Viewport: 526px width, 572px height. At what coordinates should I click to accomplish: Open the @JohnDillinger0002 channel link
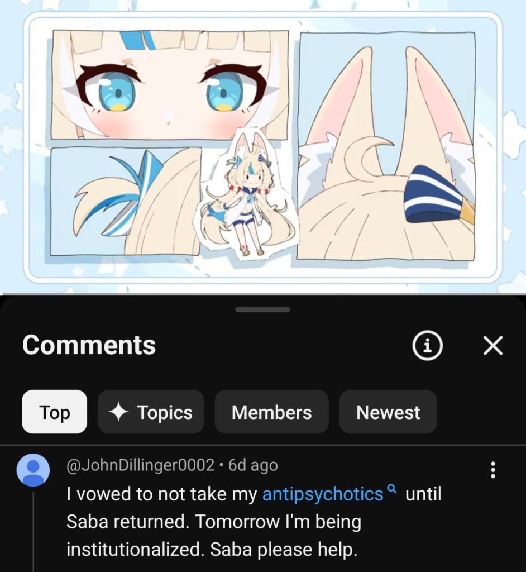tap(141, 465)
